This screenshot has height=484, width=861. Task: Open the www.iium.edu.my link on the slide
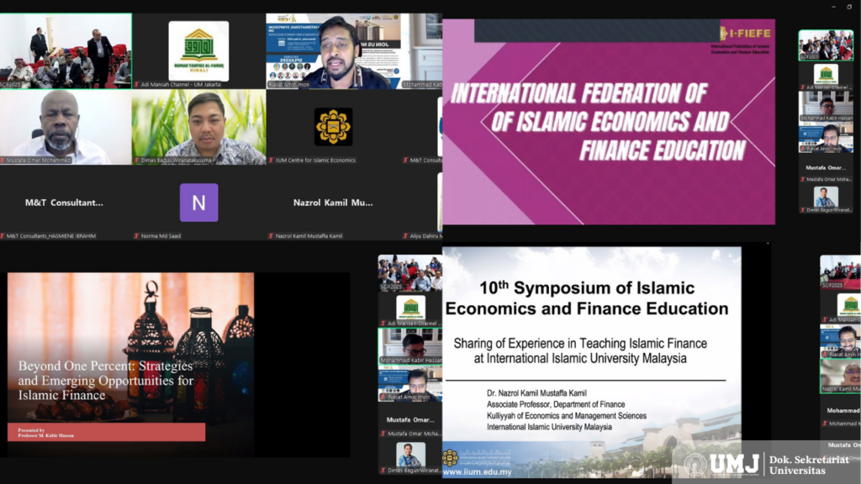478,472
